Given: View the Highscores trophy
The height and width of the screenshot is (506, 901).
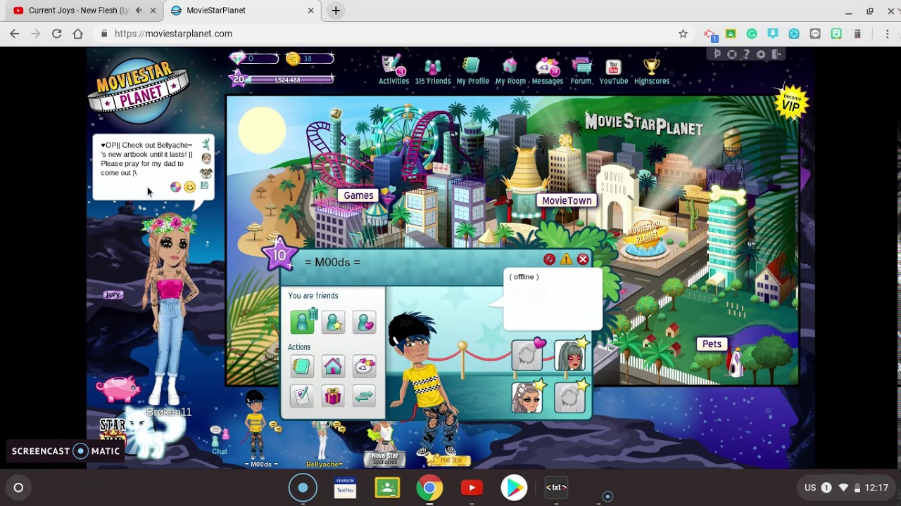Looking at the screenshot, I should pyautogui.click(x=652, y=70).
